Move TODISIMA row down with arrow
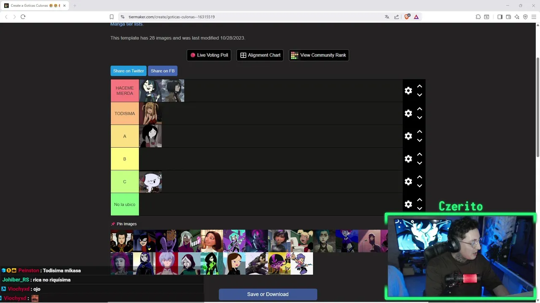540x303 pixels. click(x=419, y=118)
